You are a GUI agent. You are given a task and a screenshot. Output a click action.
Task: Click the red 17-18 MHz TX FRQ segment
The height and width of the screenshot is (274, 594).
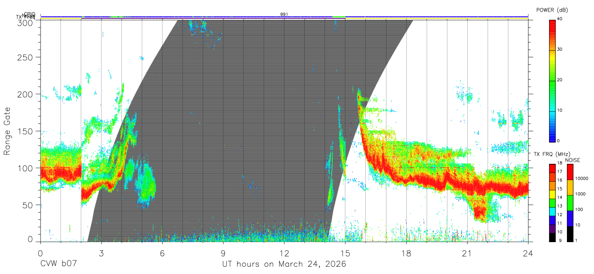pyautogui.click(x=552, y=168)
